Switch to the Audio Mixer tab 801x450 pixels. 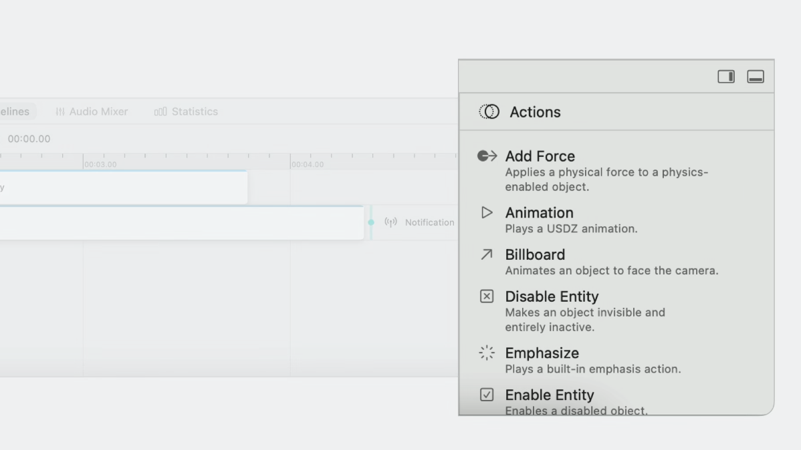(x=92, y=111)
